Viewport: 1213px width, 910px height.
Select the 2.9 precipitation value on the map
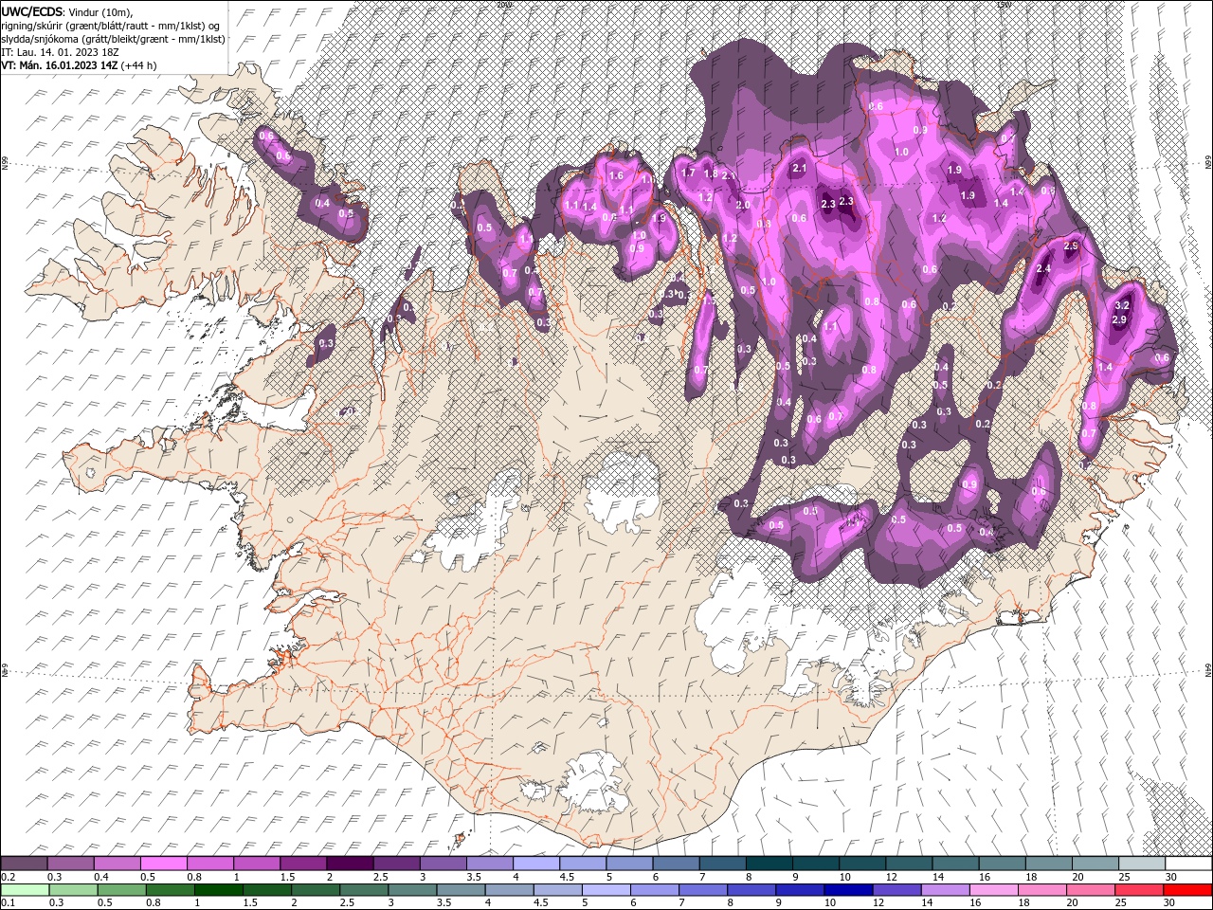(x=1119, y=320)
